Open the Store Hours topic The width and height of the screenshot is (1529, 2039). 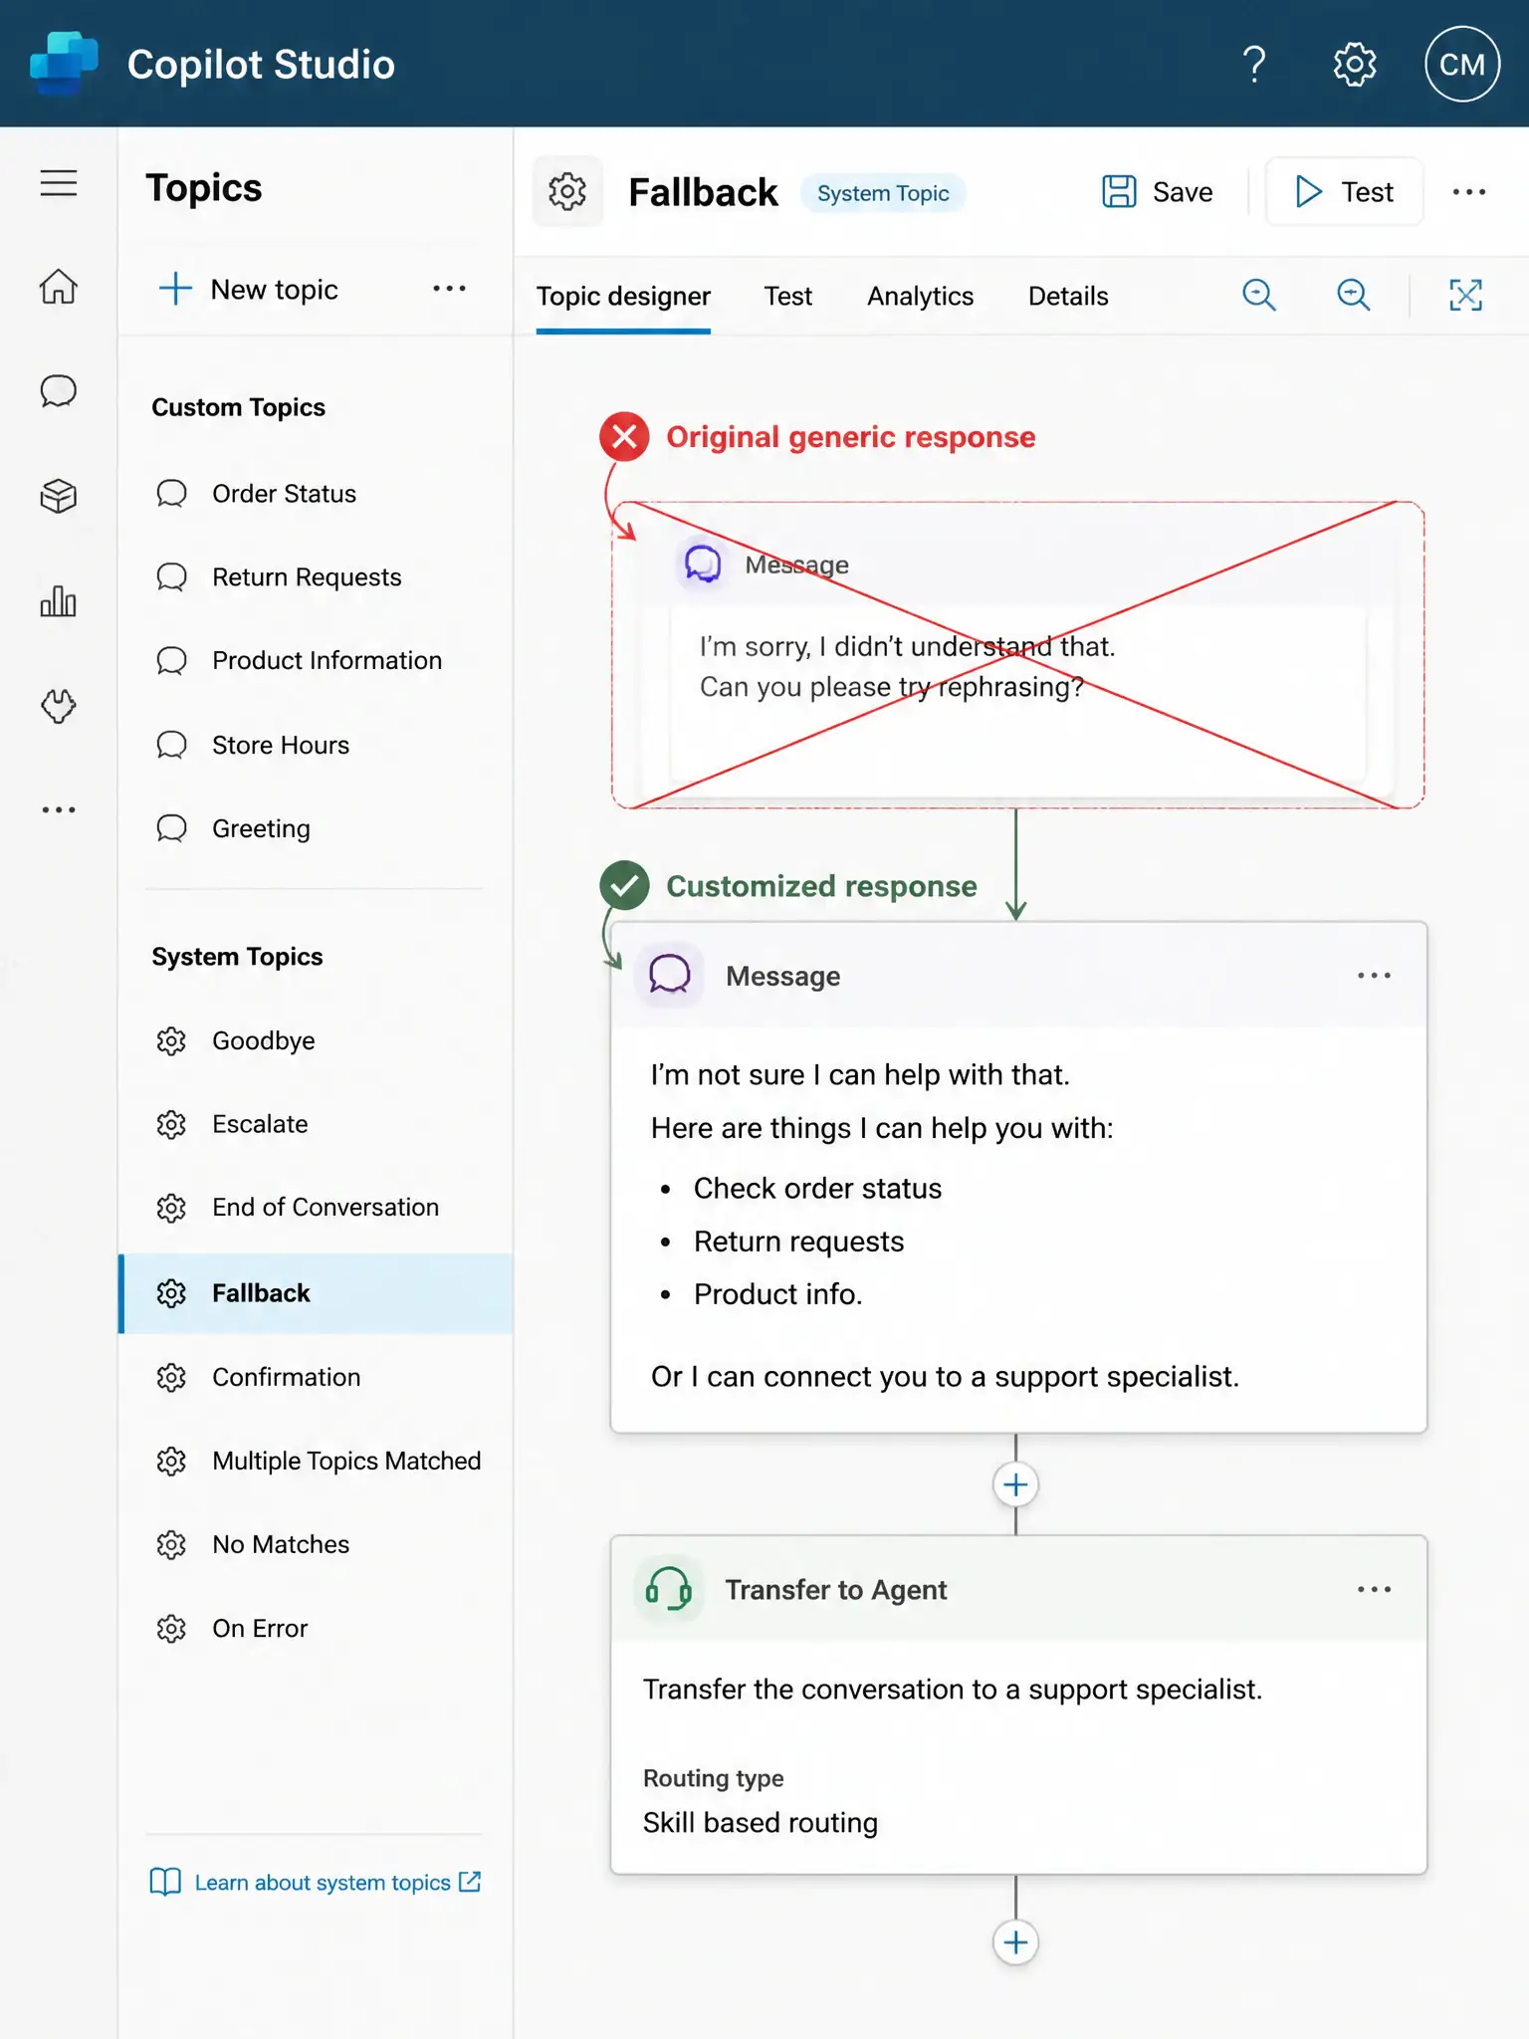pyautogui.click(x=316, y=745)
